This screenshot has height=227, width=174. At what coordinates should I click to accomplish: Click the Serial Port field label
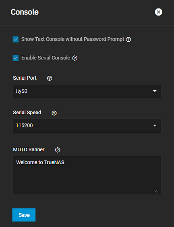[25, 78]
